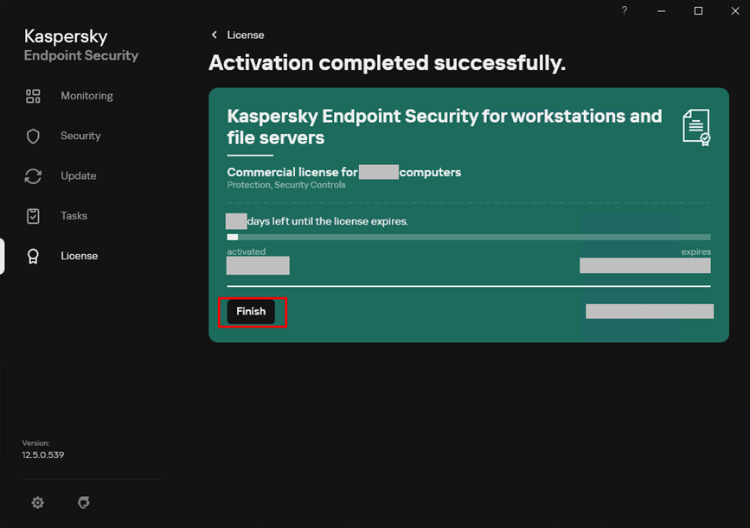Open settings via the gear icon
Image resolution: width=750 pixels, height=528 pixels.
(38, 502)
